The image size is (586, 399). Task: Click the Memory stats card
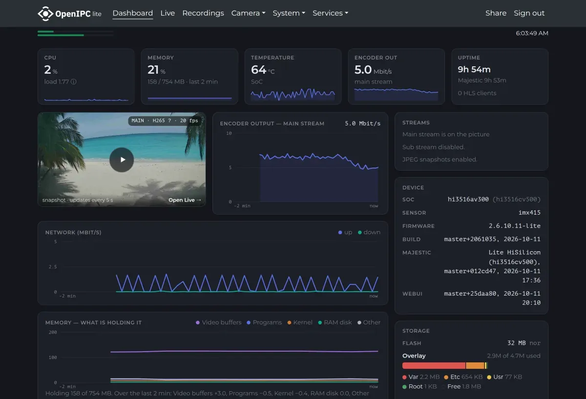point(189,77)
